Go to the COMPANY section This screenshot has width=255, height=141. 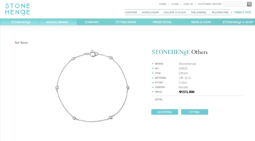click(x=92, y=22)
